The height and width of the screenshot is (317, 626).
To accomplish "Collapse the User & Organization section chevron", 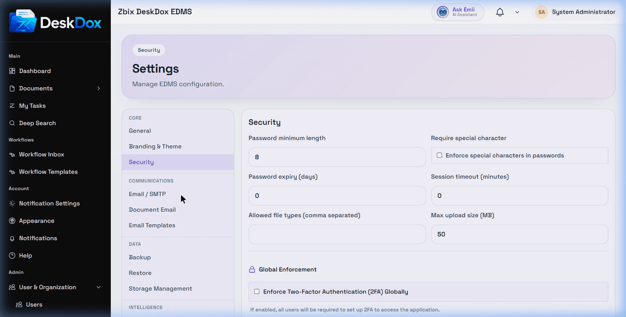I will [99, 287].
